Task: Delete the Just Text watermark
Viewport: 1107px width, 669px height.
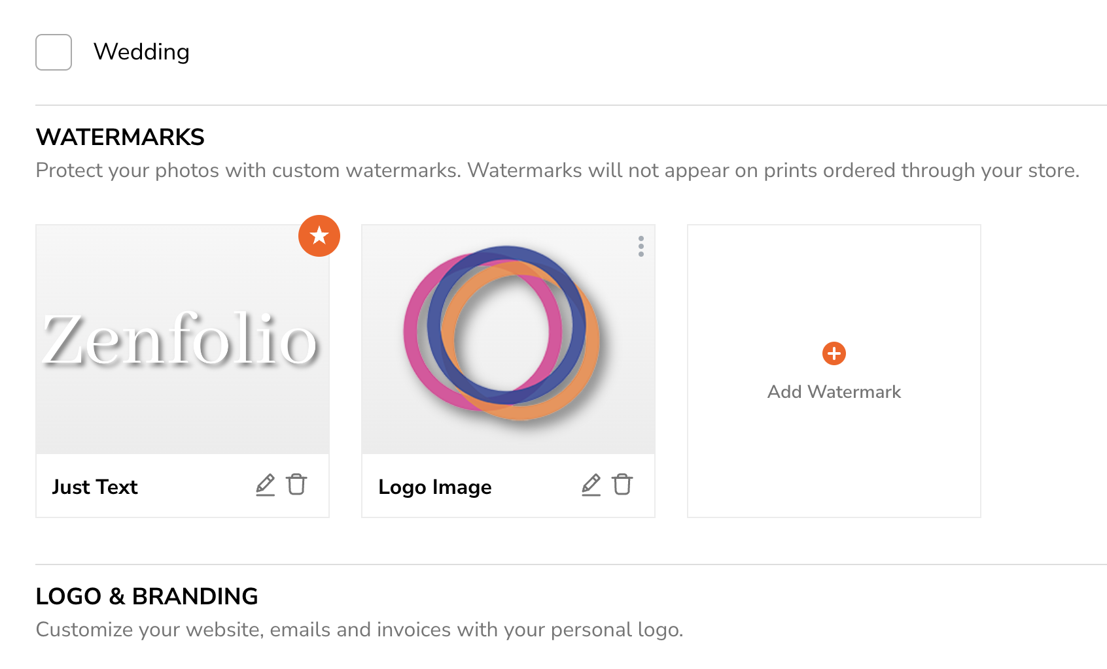Action: click(296, 485)
